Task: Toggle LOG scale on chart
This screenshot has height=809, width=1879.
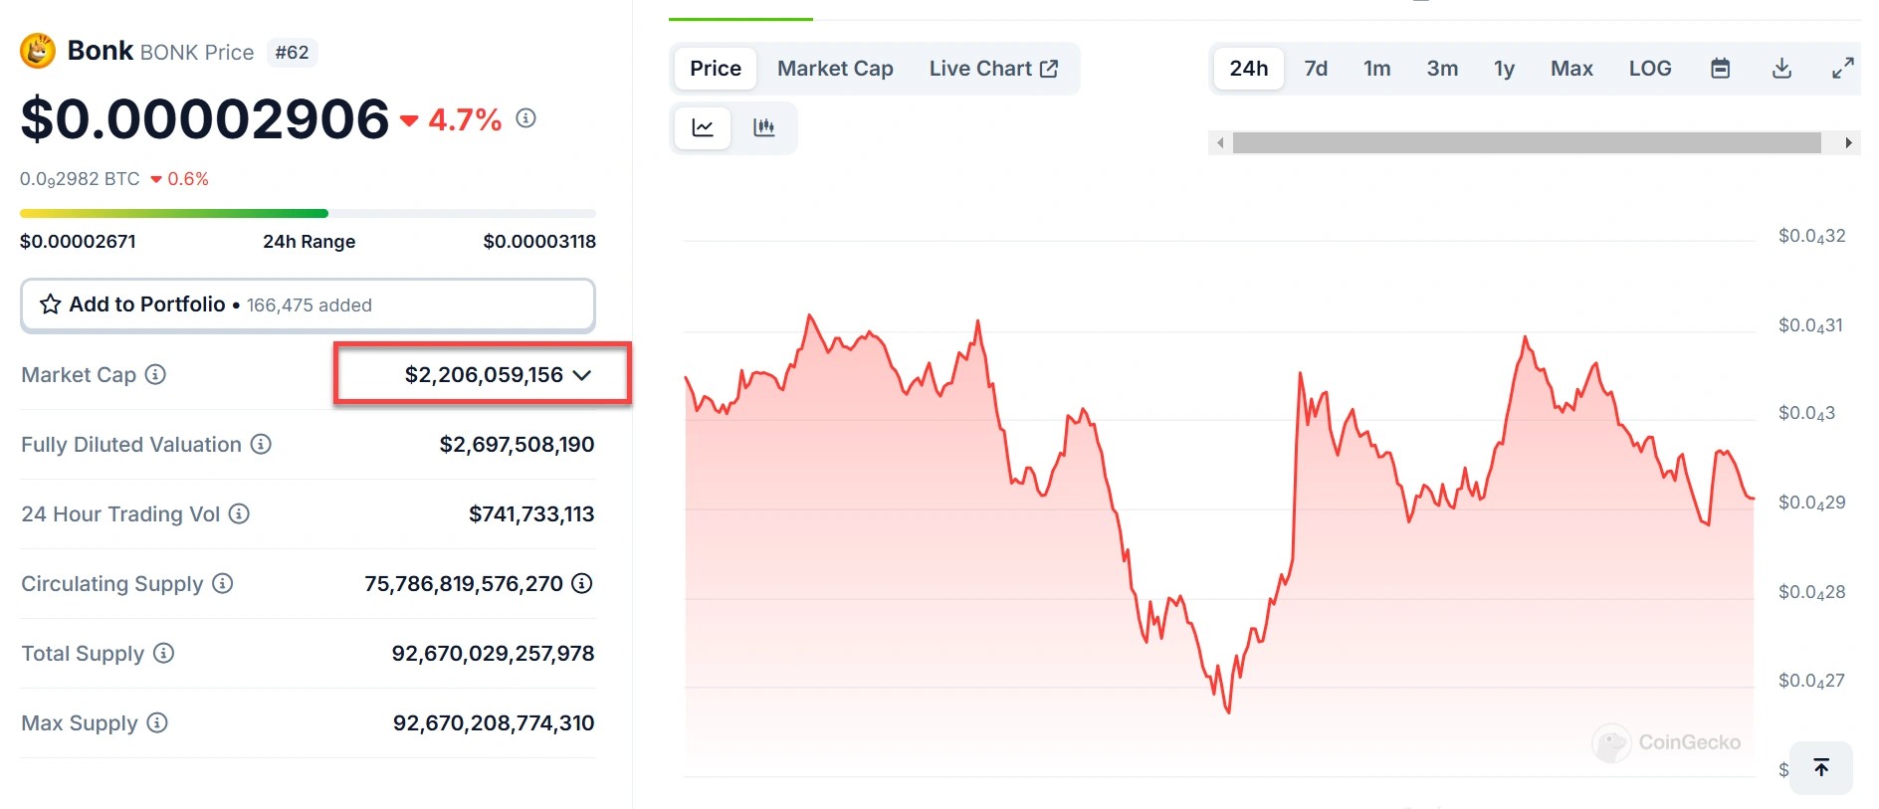Action: pos(1650,69)
